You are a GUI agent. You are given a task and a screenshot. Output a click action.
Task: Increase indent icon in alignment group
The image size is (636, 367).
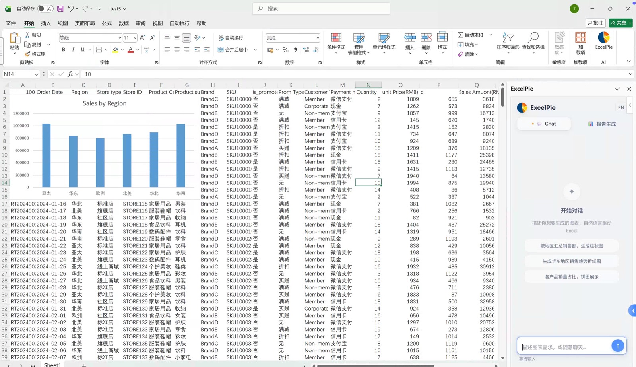[207, 50]
